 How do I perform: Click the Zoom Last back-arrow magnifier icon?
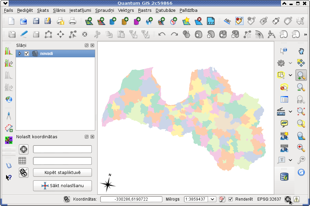[x=301, y=148]
